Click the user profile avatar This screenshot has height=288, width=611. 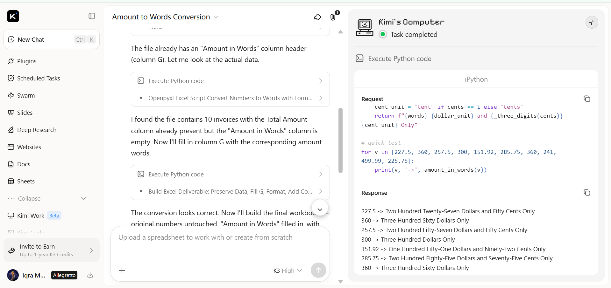click(x=13, y=275)
